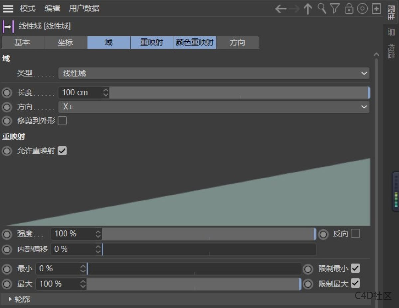Click the back arrow navigation icon

coord(281,9)
